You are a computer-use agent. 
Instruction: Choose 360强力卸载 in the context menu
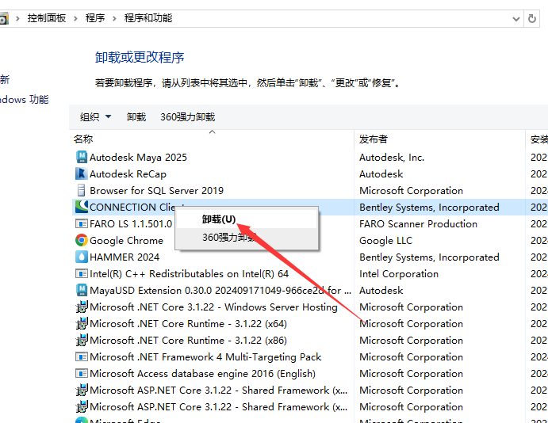247,238
